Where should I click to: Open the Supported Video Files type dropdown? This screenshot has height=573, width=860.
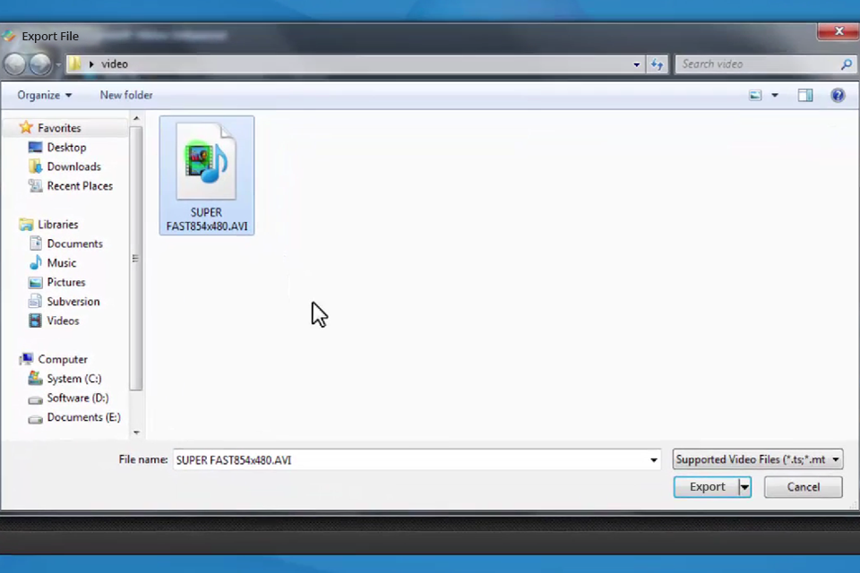coord(758,459)
